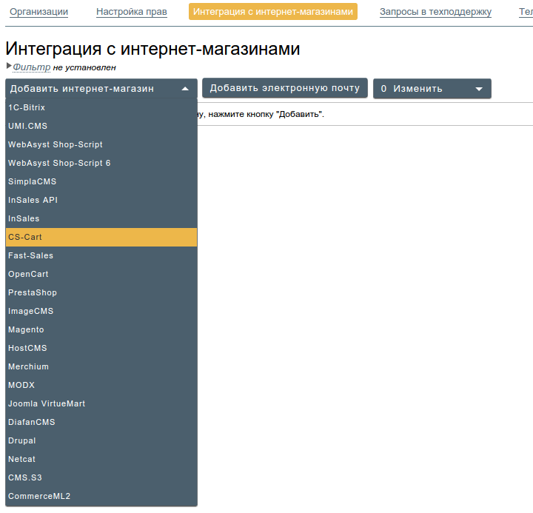
Task: Switch to the 'Организации' tab
Action: [38, 12]
